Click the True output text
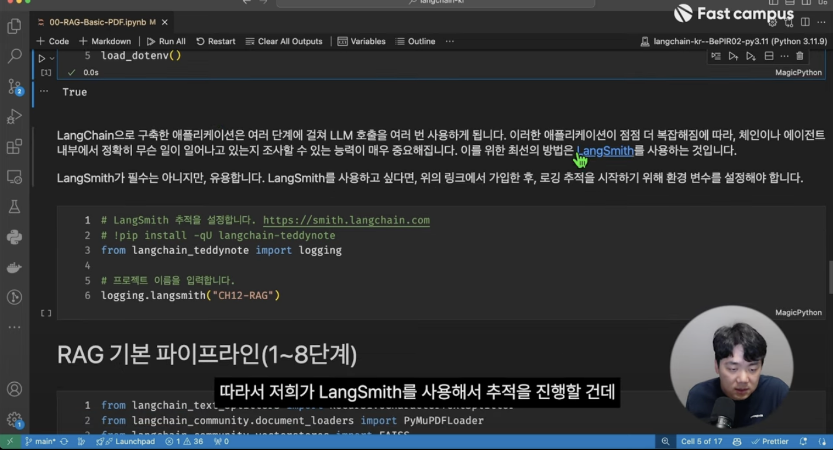Screen dimensions: 833x450 [x=75, y=92]
